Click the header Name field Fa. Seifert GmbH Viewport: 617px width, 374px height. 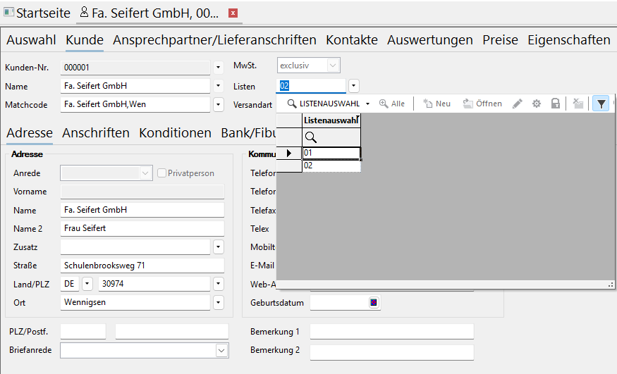click(x=135, y=86)
